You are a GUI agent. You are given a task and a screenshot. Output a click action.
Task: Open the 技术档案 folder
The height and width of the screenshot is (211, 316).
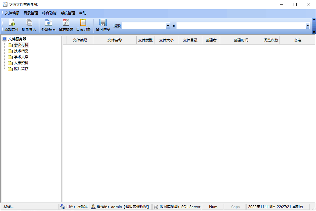pyautogui.click(x=21, y=51)
